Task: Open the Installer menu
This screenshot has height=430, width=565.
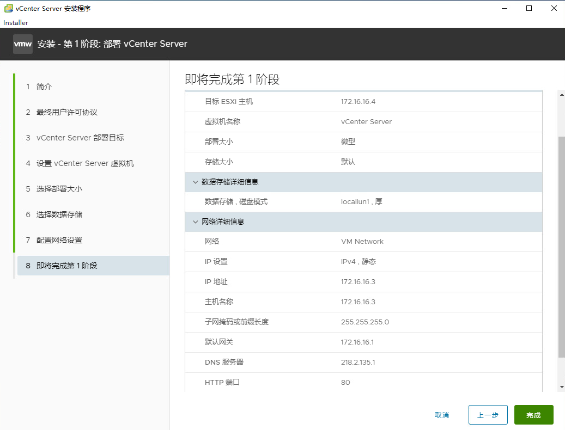Action: (x=15, y=23)
